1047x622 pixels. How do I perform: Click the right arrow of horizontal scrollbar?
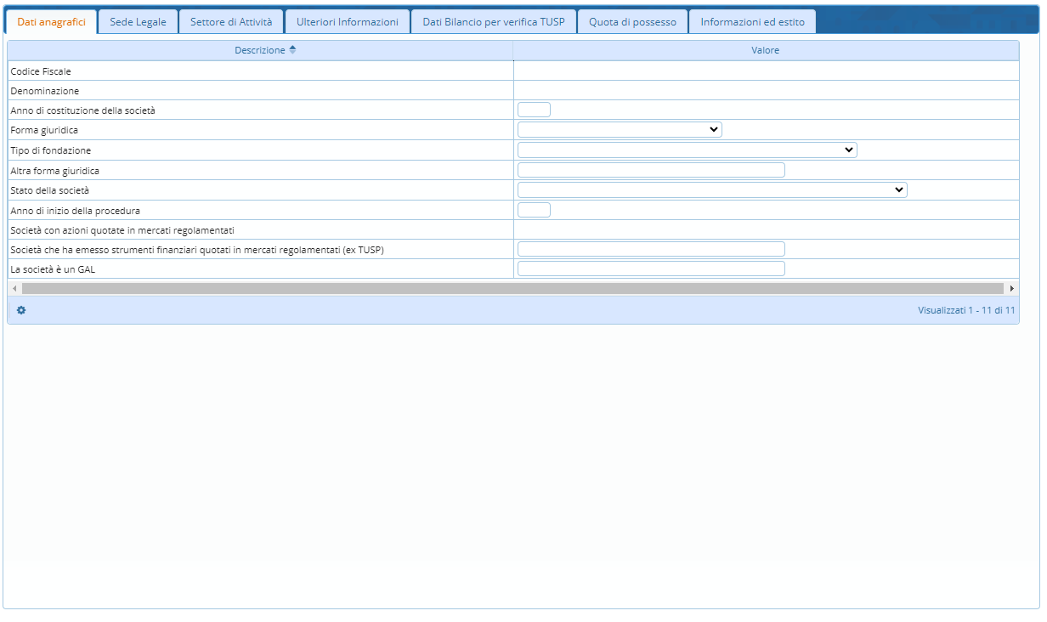[x=1011, y=289]
